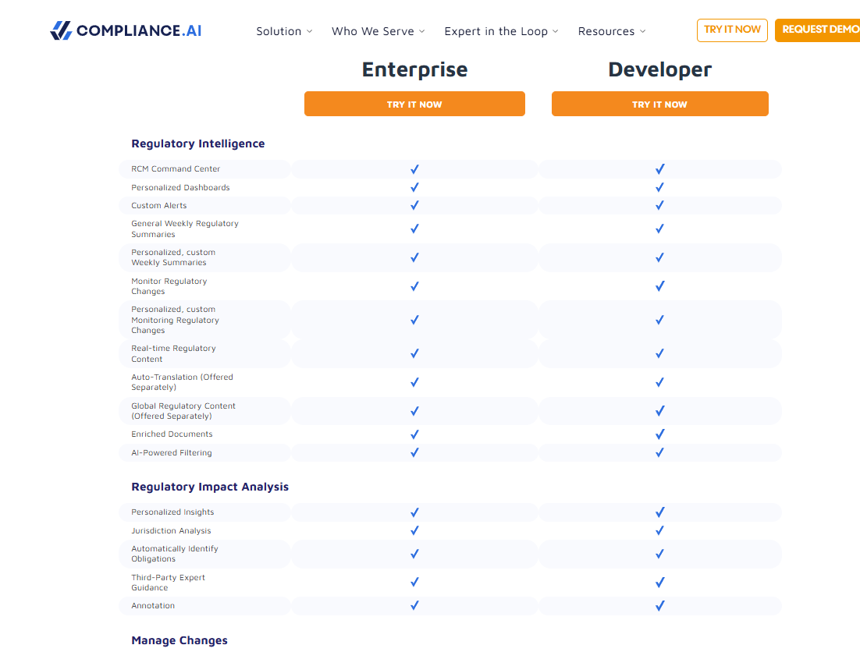Click the Annotation feature label
860x652 pixels.
[x=153, y=605]
